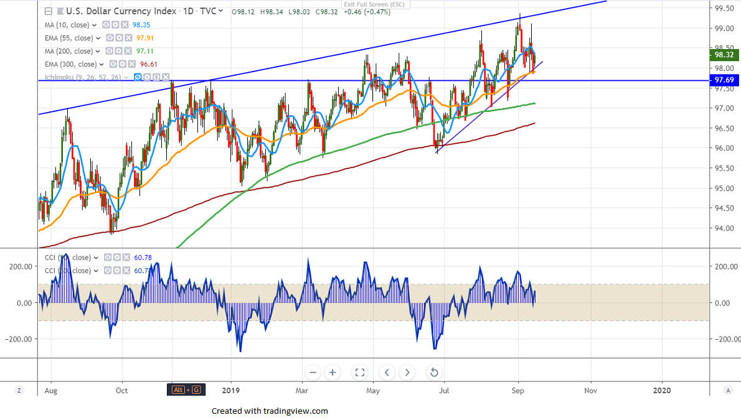Viewport: 741px width, 420px height.
Task: Click the timezone Z button at bottom left
Action: tap(19, 390)
